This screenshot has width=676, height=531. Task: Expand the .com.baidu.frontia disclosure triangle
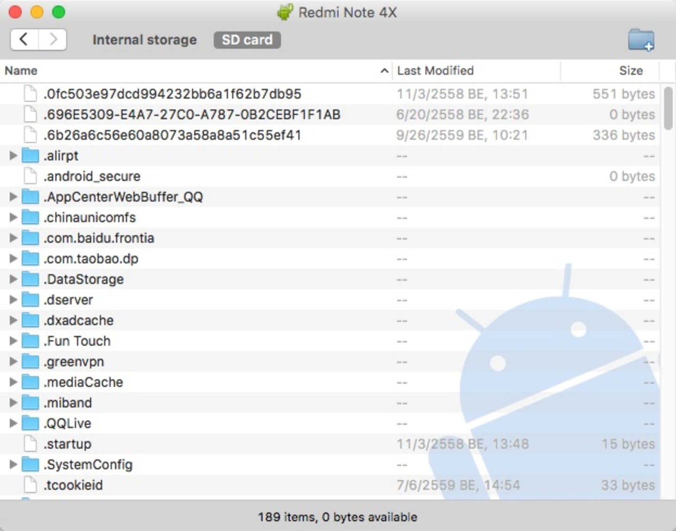(x=13, y=238)
